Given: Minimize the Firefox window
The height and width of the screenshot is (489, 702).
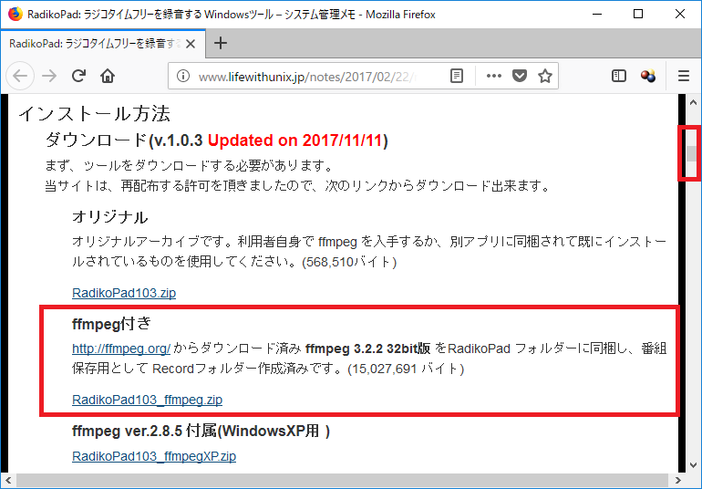Looking at the screenshot, I should 597,14.
